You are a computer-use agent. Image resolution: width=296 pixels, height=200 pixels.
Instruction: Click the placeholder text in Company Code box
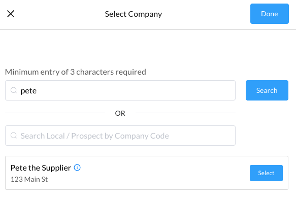[94, 136]
